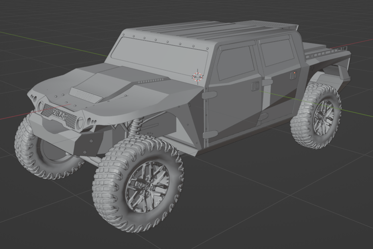Select the lower front door hinge
Screen dimensions: 373x249
210,135
